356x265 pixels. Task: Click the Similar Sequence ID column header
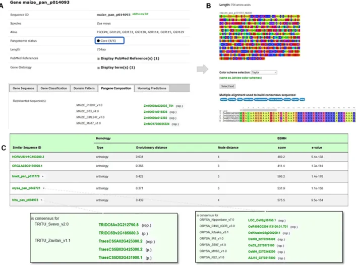click(27, 148)
